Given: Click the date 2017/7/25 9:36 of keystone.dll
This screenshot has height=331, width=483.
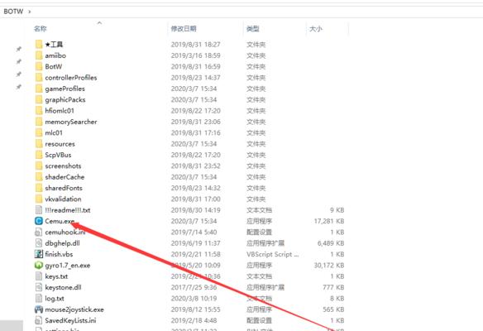Looking at the screenshot, I should pos(194,287).
